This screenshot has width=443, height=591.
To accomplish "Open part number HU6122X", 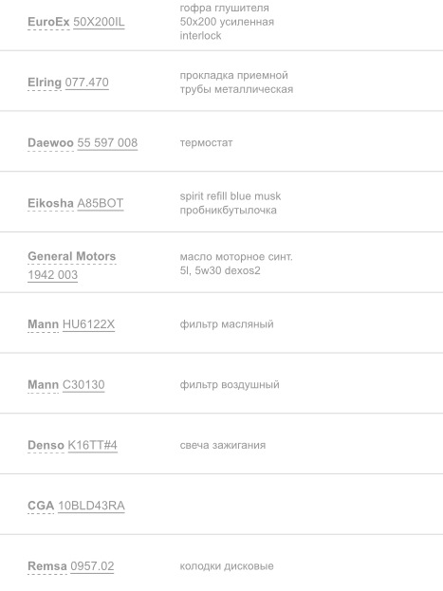I will click(x=88, y=324).
